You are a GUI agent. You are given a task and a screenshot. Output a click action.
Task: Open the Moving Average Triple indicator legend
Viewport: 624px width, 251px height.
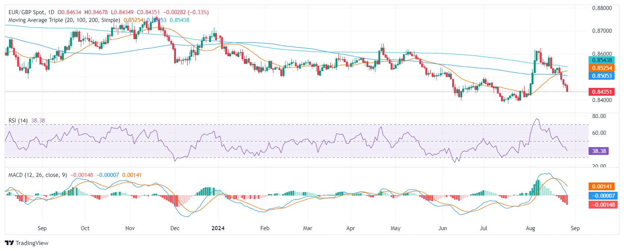point(64,20)
